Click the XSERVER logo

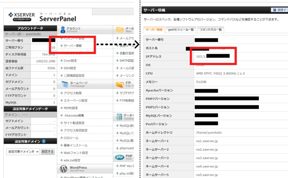coord(22,17)
